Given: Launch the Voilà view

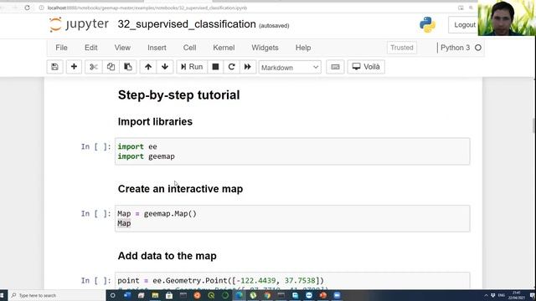Looking at the screenshot, I should click(x=366, y=67).
